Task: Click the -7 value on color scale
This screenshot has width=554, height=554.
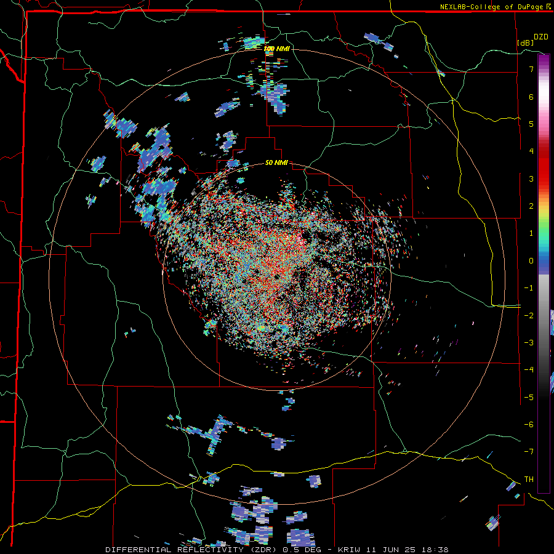Action: (529, 452)
